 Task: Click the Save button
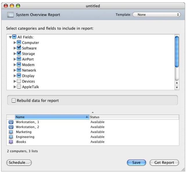coord(136,162)
